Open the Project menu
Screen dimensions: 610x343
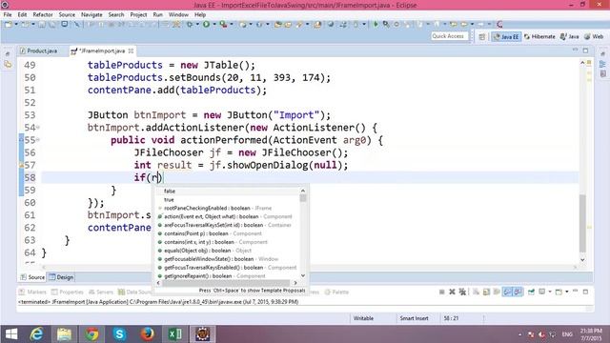click(138, 14)
